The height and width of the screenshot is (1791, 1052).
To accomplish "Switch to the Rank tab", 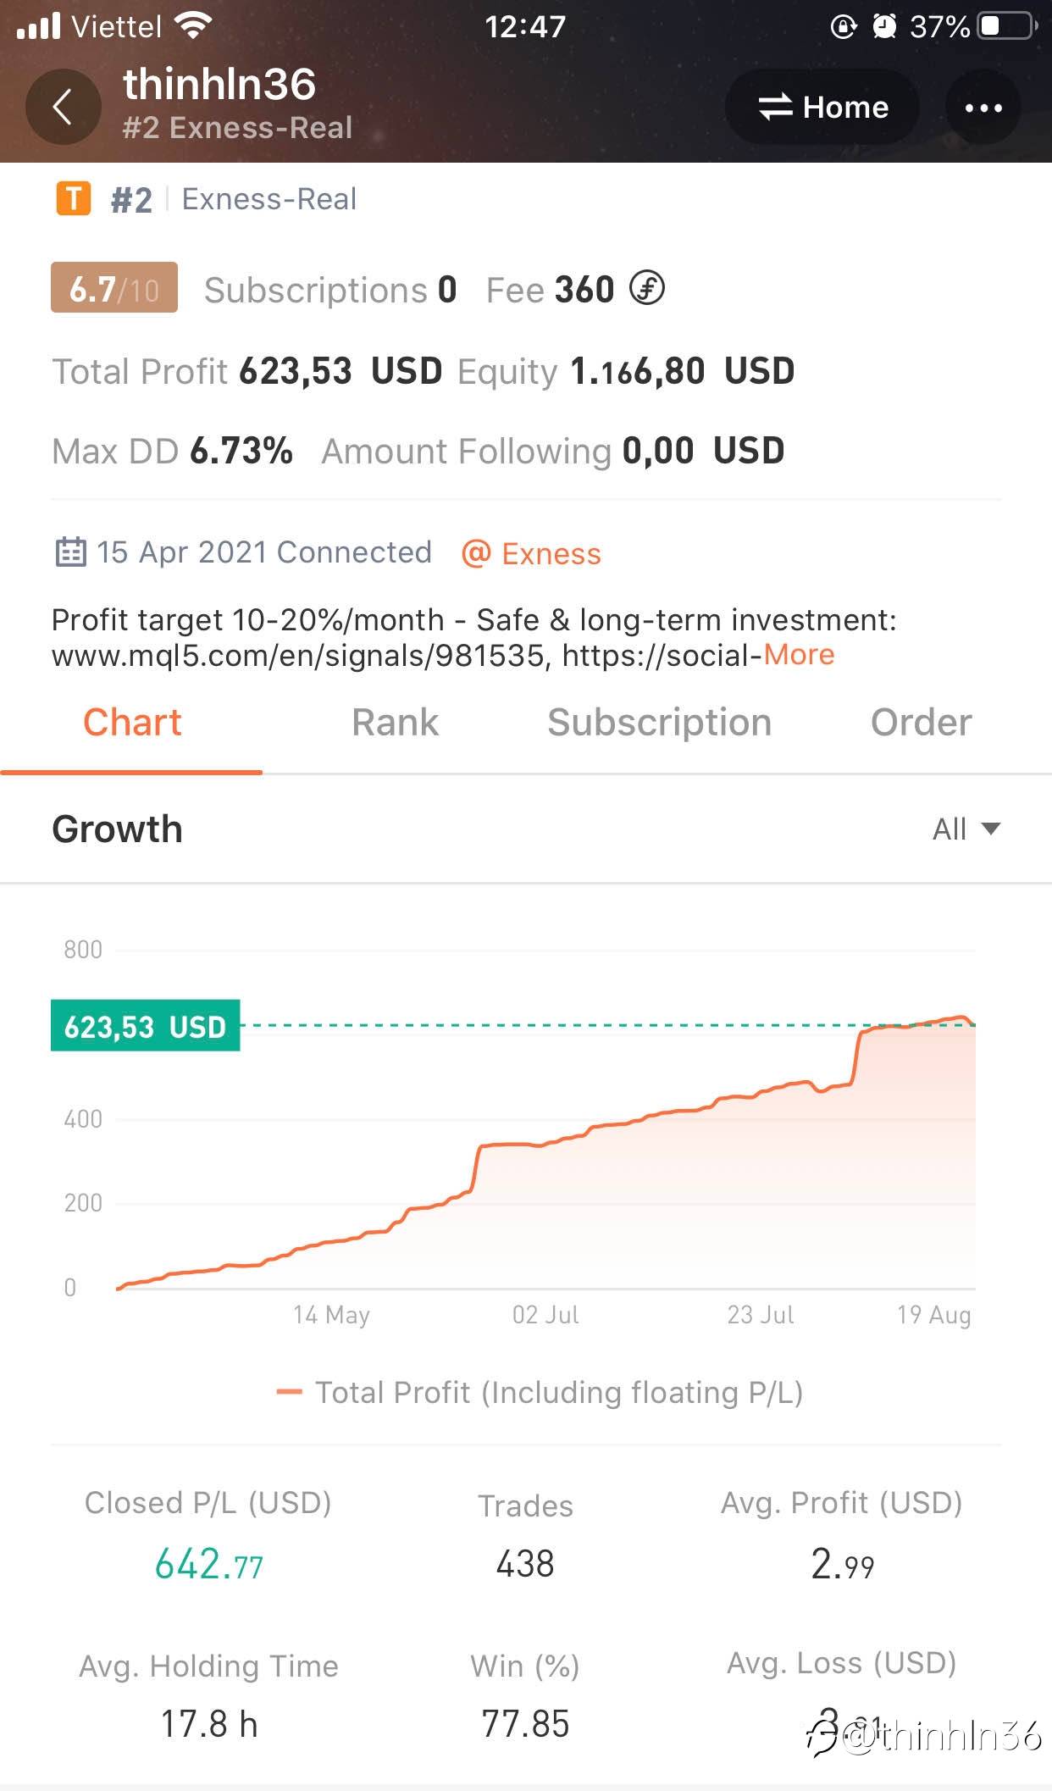I will click(395, 723).
